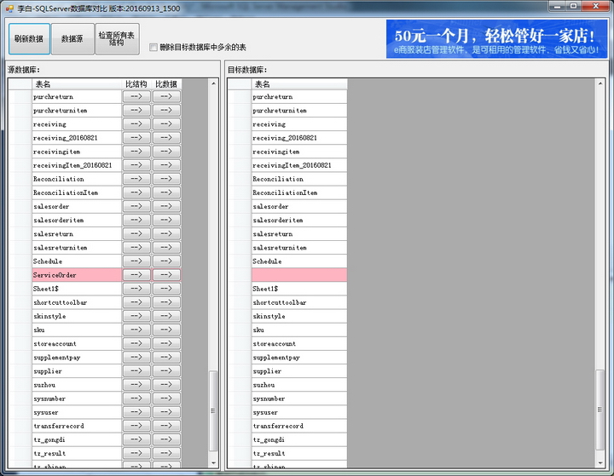Select transferrecord in target database list
The width and height of the screenshot is (614, 476).
click(299, 426)
